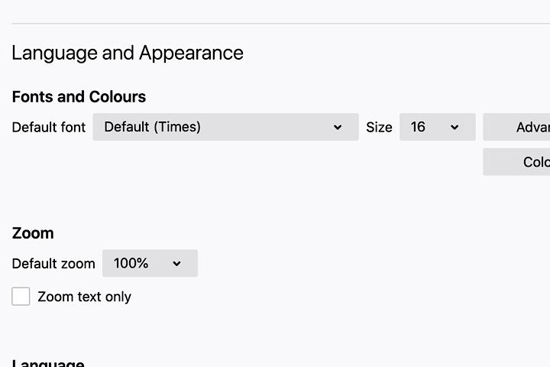Screen dimensions: 550x367
Task: Expand the Default zoom dropdown
Action: [150, 263]
